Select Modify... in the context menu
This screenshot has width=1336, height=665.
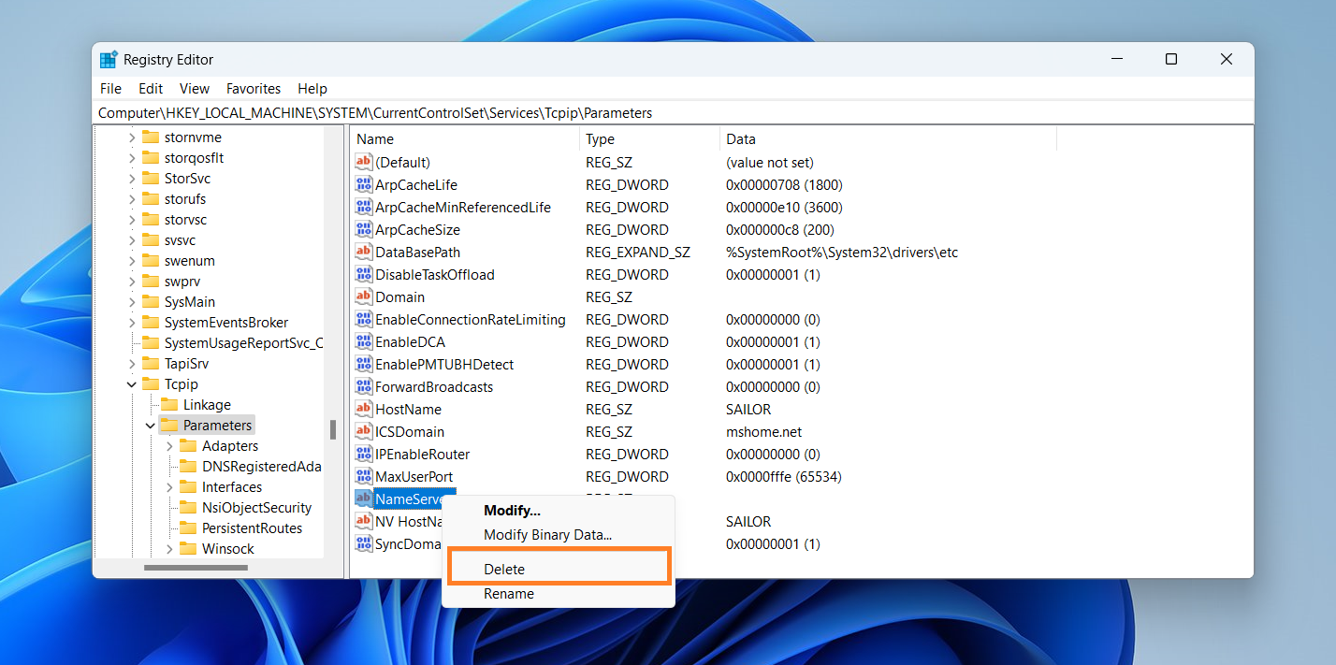512,511
